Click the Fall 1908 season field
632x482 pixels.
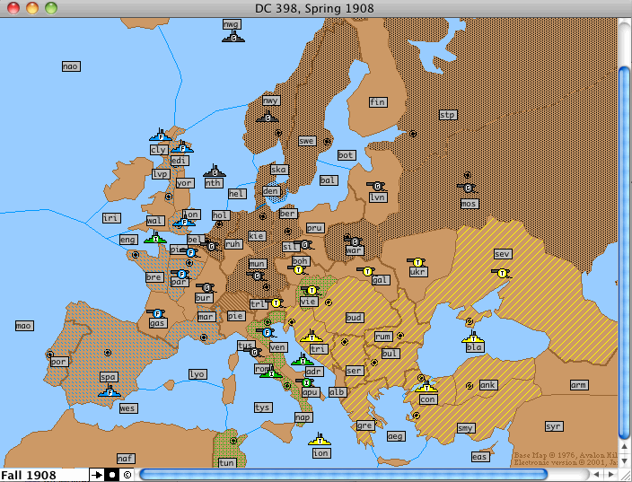coord(43,475)
